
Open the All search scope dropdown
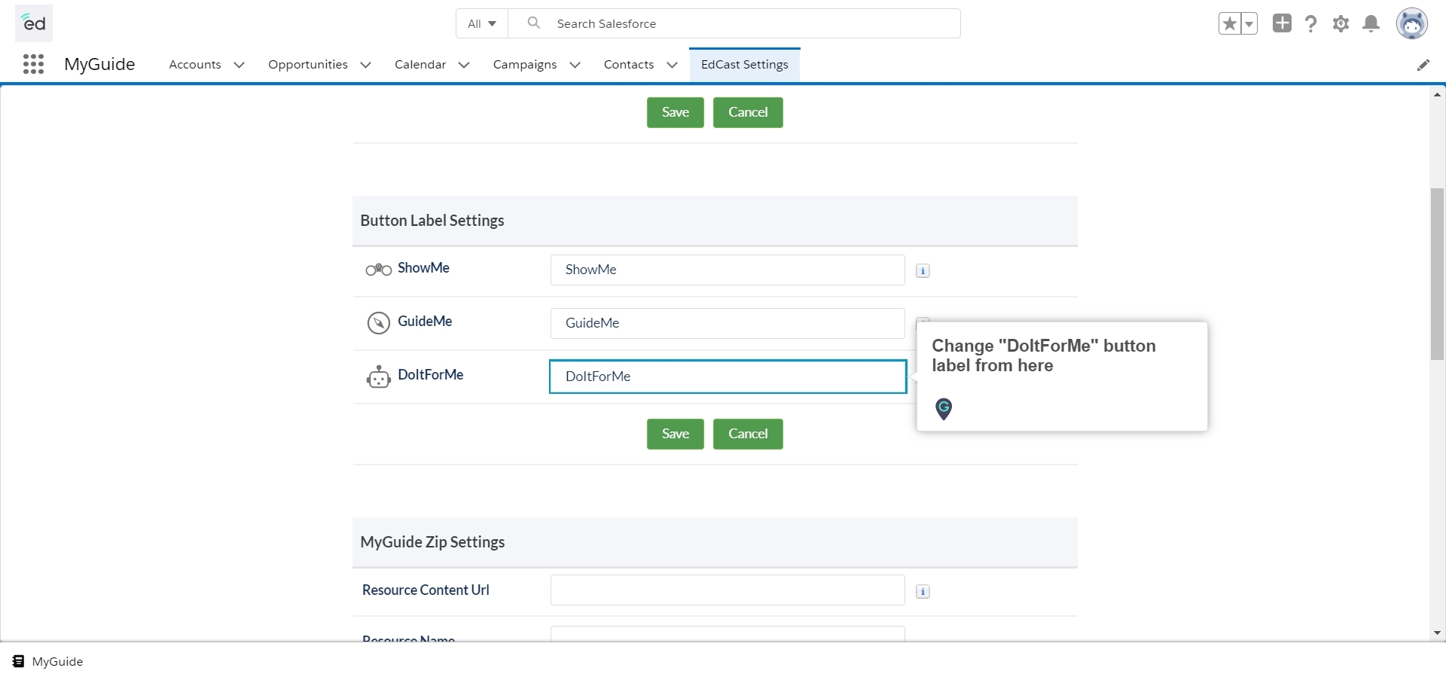(x=482, y=23)
